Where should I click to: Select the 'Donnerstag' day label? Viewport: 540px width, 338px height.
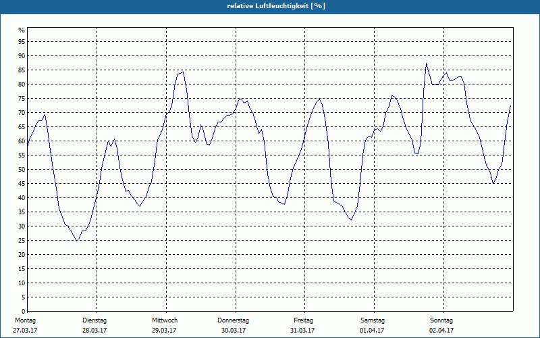pos(233,320)
